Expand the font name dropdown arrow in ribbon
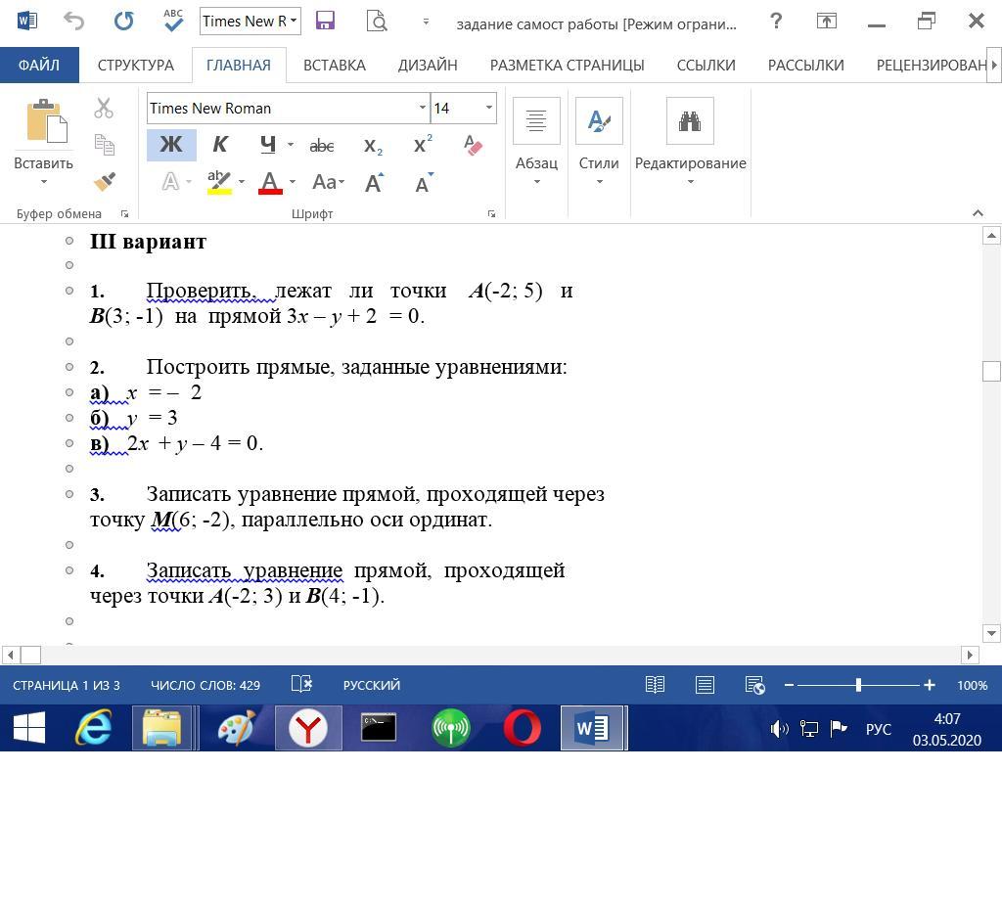 coord(423,108)
